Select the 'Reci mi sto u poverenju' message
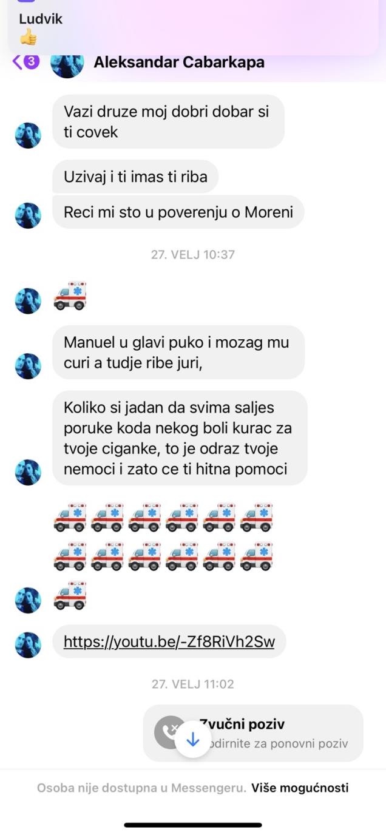Screen dimensions: 386x835 (x=178, y=212)
